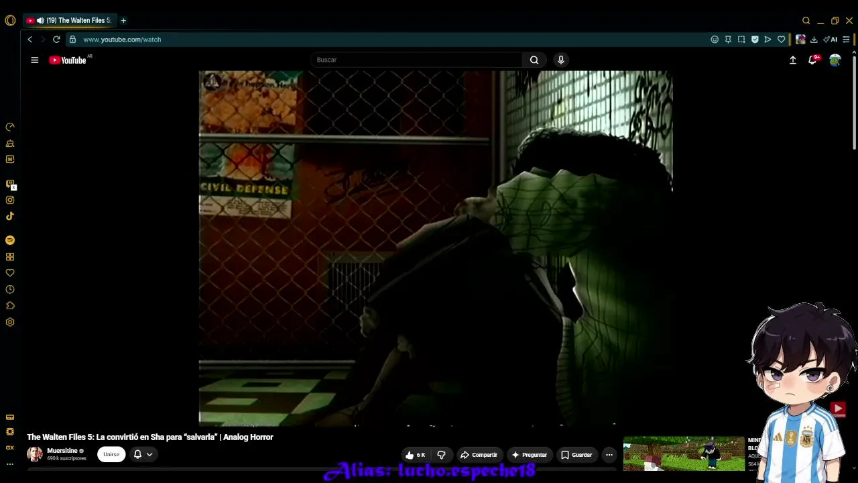The image size is (858, 483).
Task: Submit search with the magnifier button
Action: (534, 60)
